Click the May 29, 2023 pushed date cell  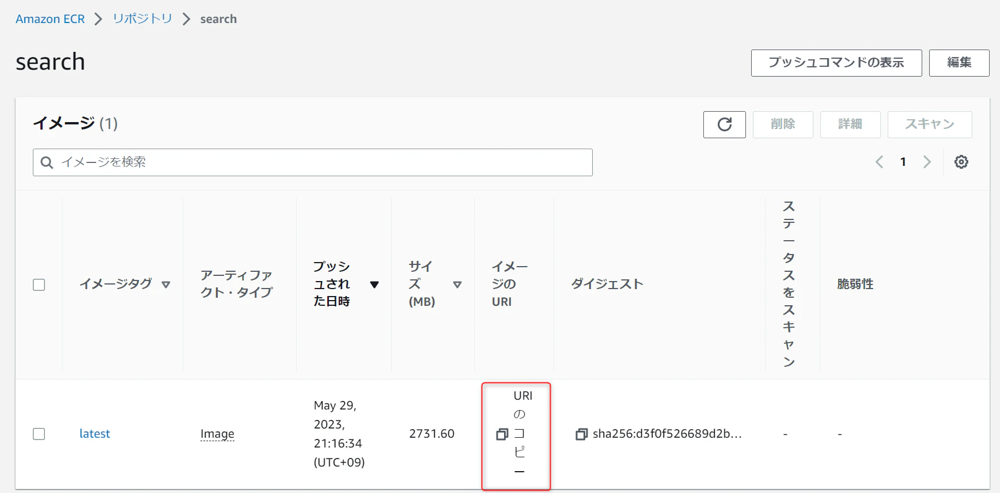pos(339,434)
